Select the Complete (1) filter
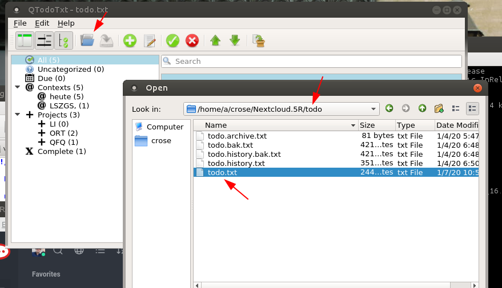 pyautogui.click(x=62, y=151)
